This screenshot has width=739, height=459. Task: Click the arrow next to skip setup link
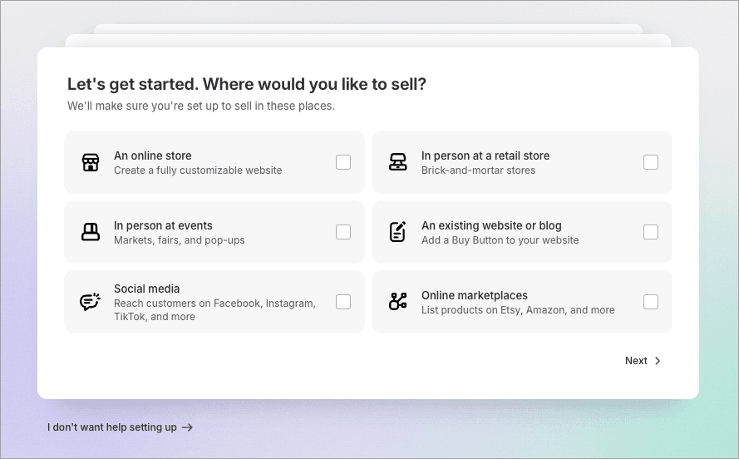click(x=188, y=427)
